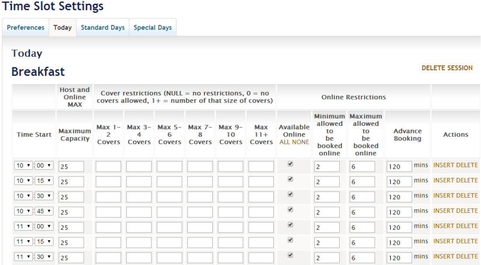Uncheck Available Online for 10:00 slot
Screen dimensions: 481x265
click(291, 164)
